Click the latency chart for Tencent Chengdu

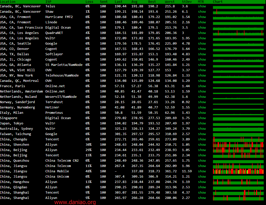238,139
